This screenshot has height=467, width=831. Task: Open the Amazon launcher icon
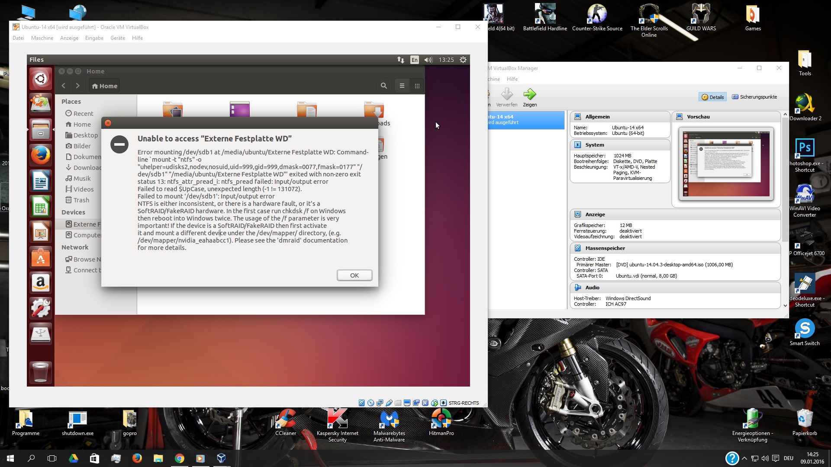click(41, 283)
